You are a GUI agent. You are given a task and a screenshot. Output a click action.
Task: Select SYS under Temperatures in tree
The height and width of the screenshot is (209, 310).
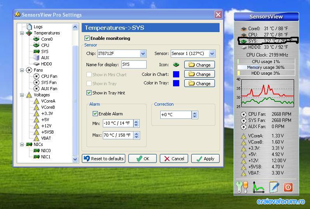tap(45, 51)
